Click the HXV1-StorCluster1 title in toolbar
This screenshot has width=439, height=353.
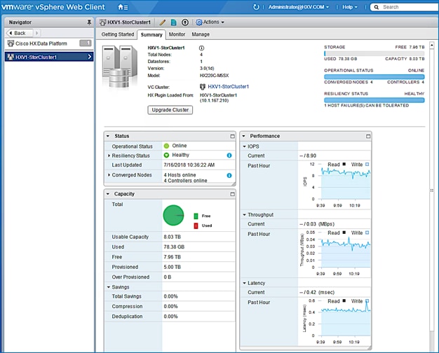coord(129,22)
